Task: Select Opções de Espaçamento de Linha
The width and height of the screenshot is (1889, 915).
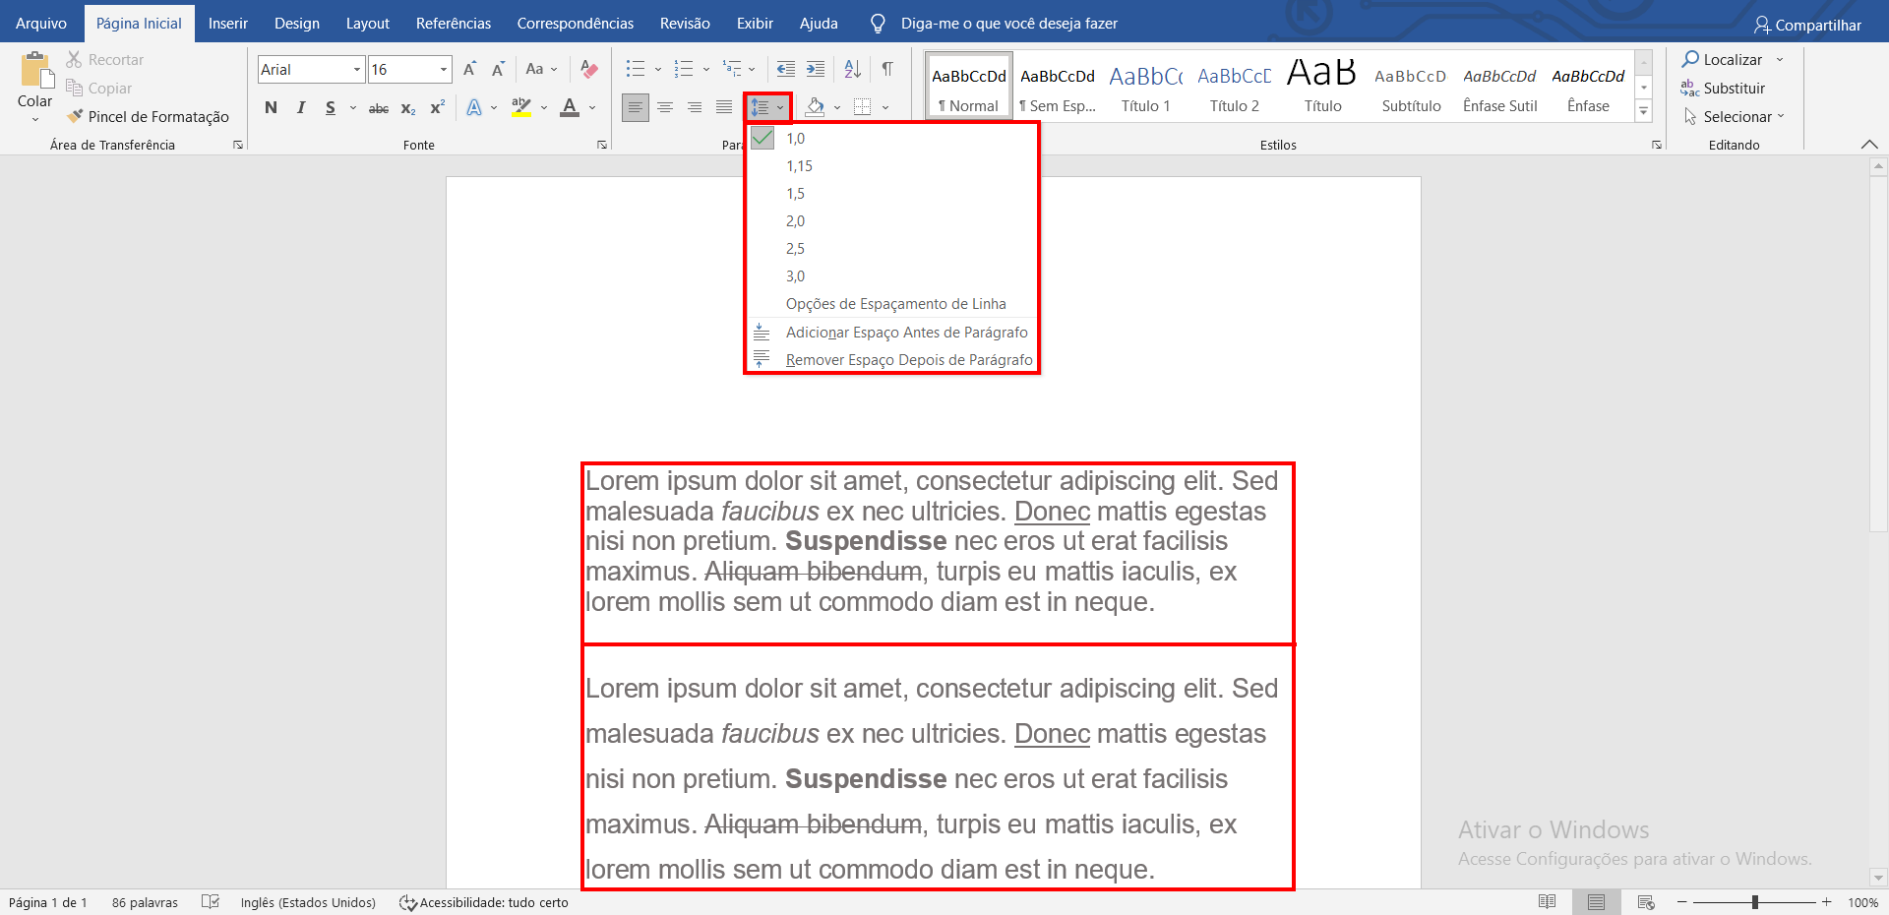Action: (895, 304)
